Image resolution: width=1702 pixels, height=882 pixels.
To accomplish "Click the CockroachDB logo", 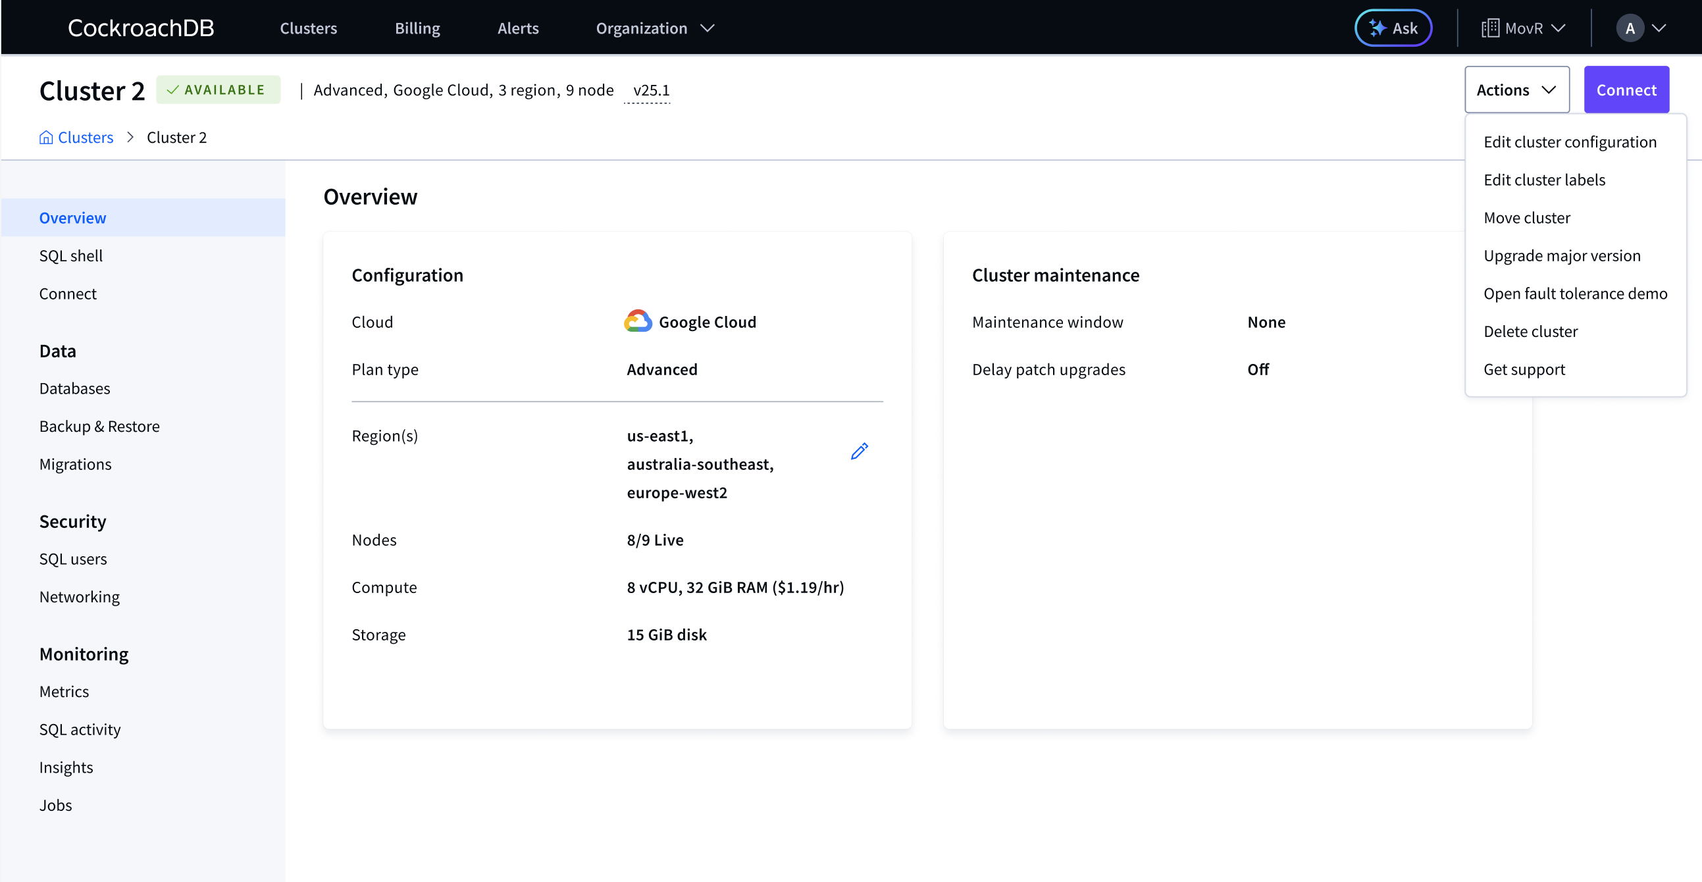I will pyautogui.click(x=141, y=28).
